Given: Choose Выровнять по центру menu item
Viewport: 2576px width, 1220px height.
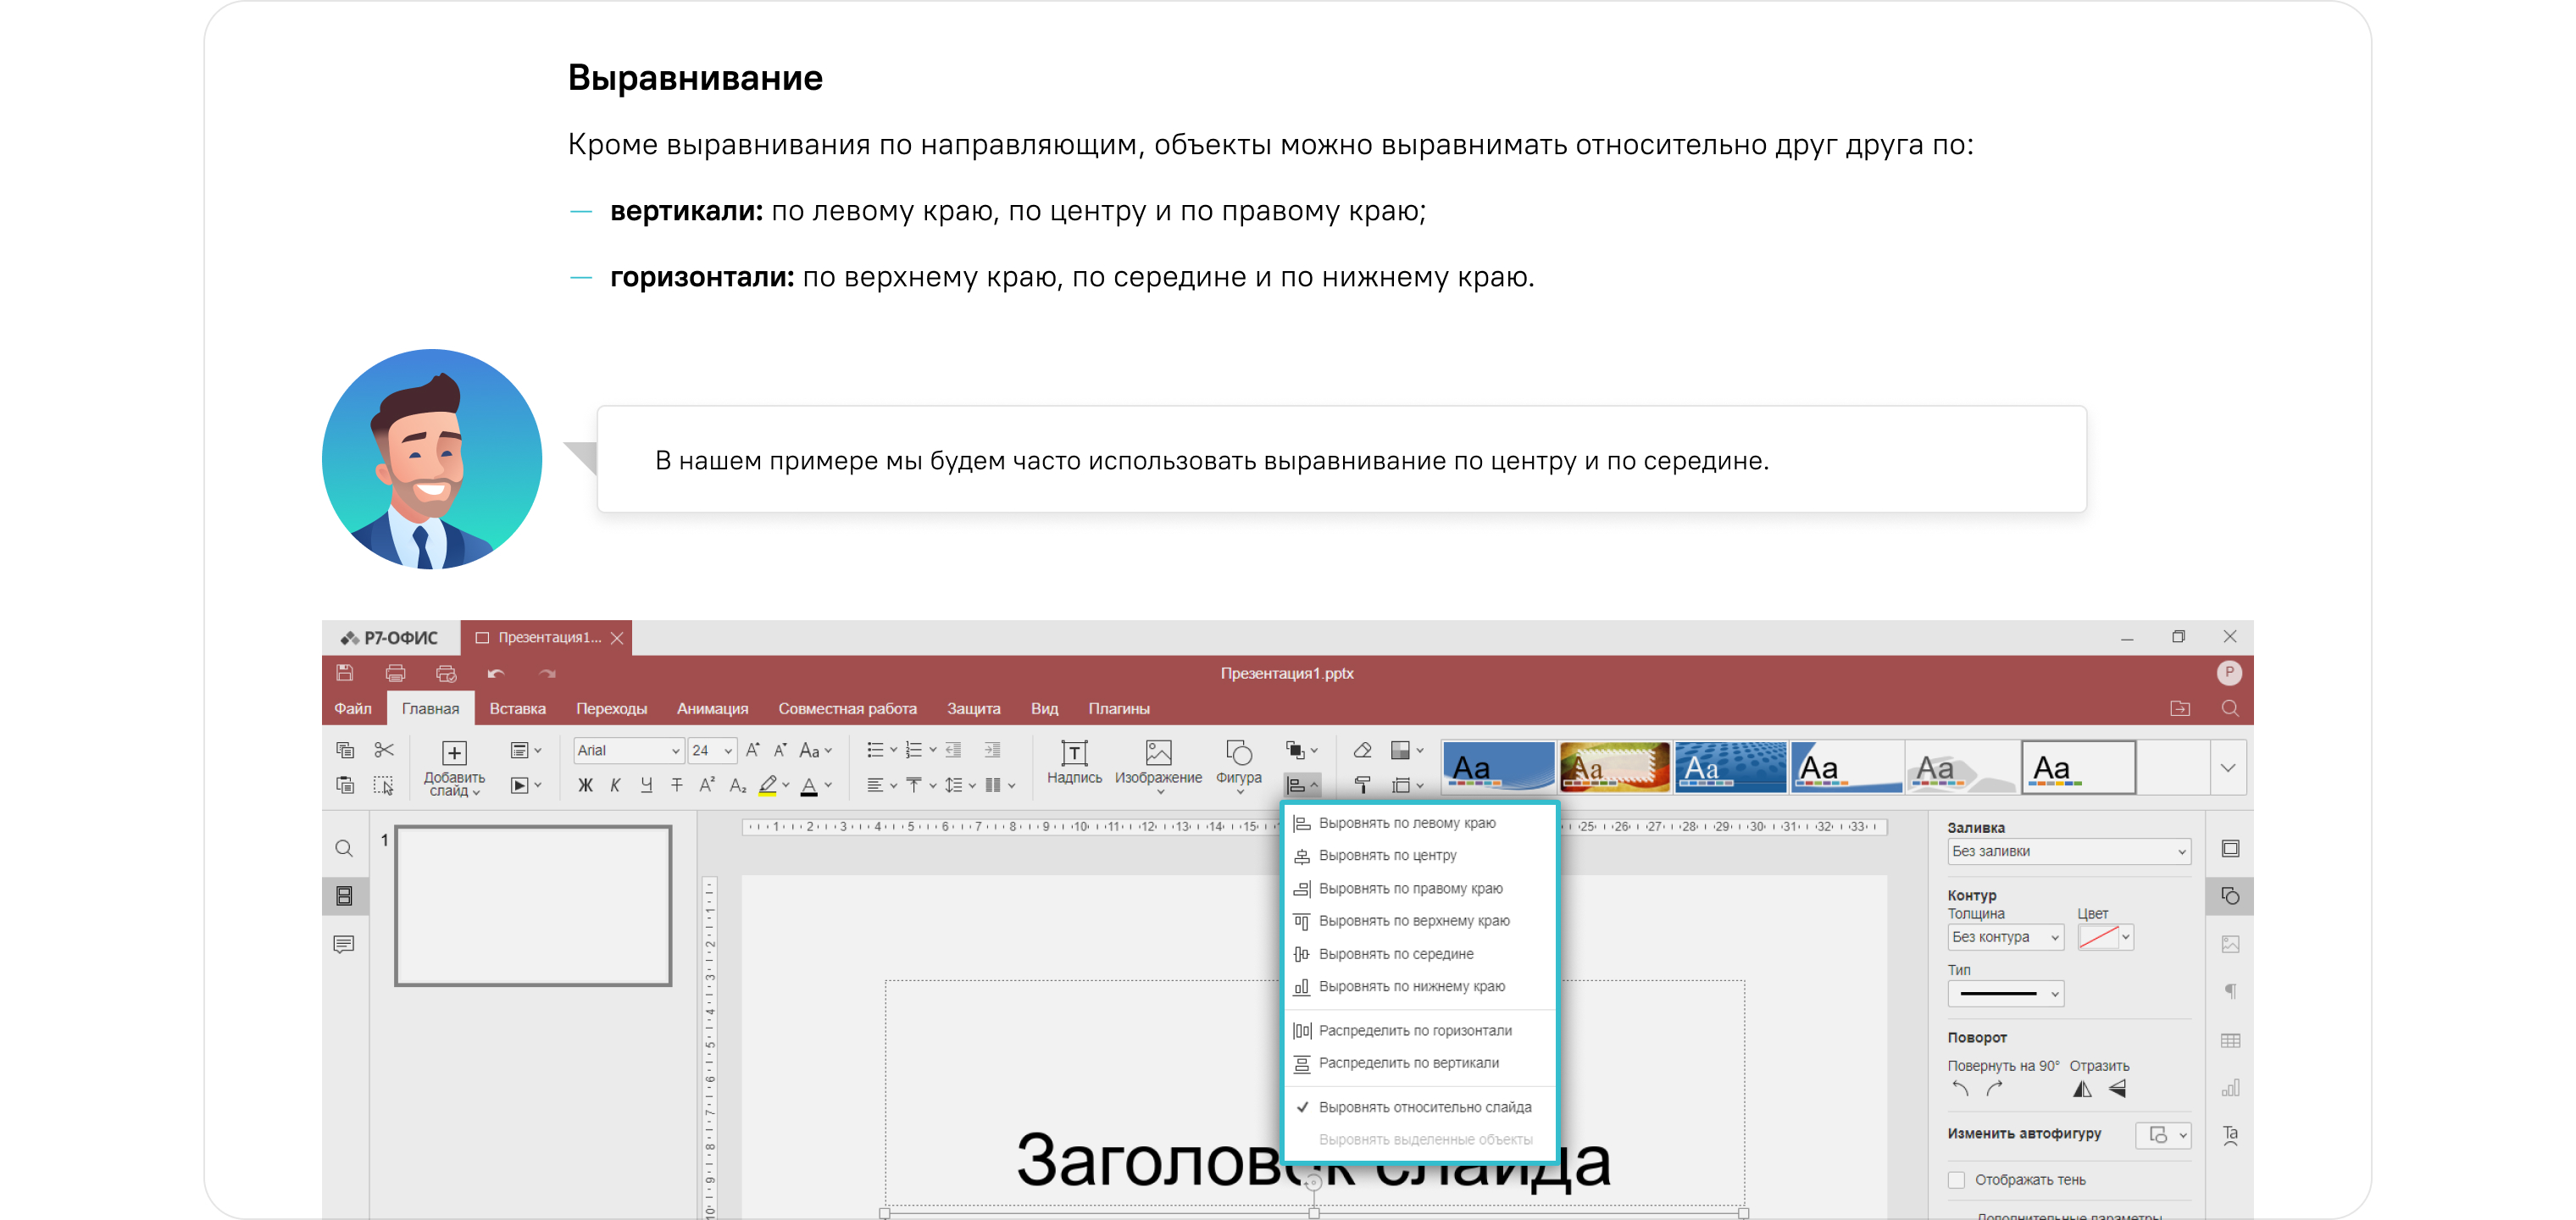Looking at the screenshot, I should [1387, 856].
